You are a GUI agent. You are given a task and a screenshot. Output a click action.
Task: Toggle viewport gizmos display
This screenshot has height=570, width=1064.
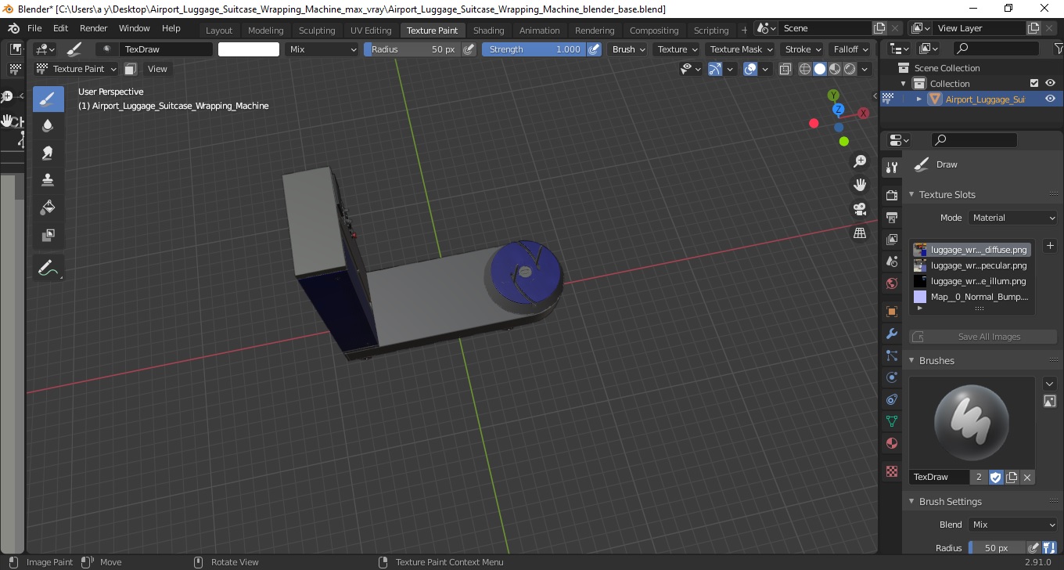tap(715, 69)
